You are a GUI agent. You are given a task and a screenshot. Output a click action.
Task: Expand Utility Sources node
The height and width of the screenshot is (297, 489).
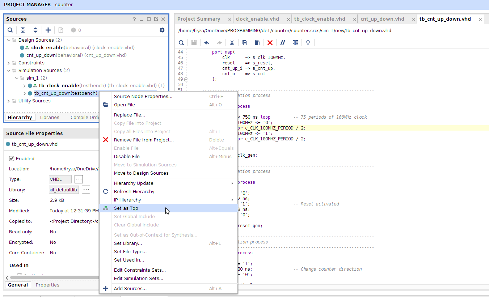pos(9,101)
